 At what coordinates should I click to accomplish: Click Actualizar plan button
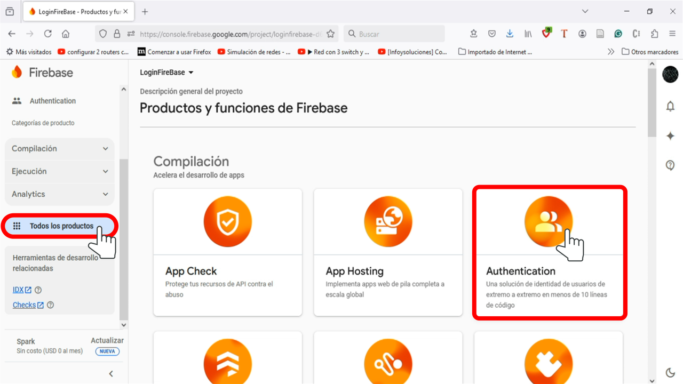tap(107, 340)
